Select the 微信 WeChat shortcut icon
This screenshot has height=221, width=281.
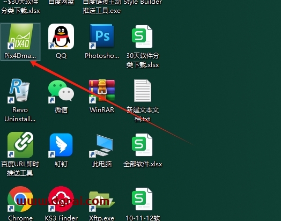[x=61, y=91]
